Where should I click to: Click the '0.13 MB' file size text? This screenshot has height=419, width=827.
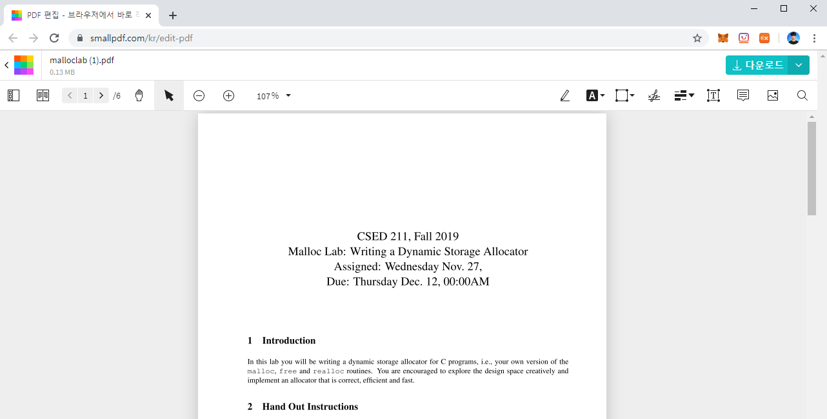point(63,72)
